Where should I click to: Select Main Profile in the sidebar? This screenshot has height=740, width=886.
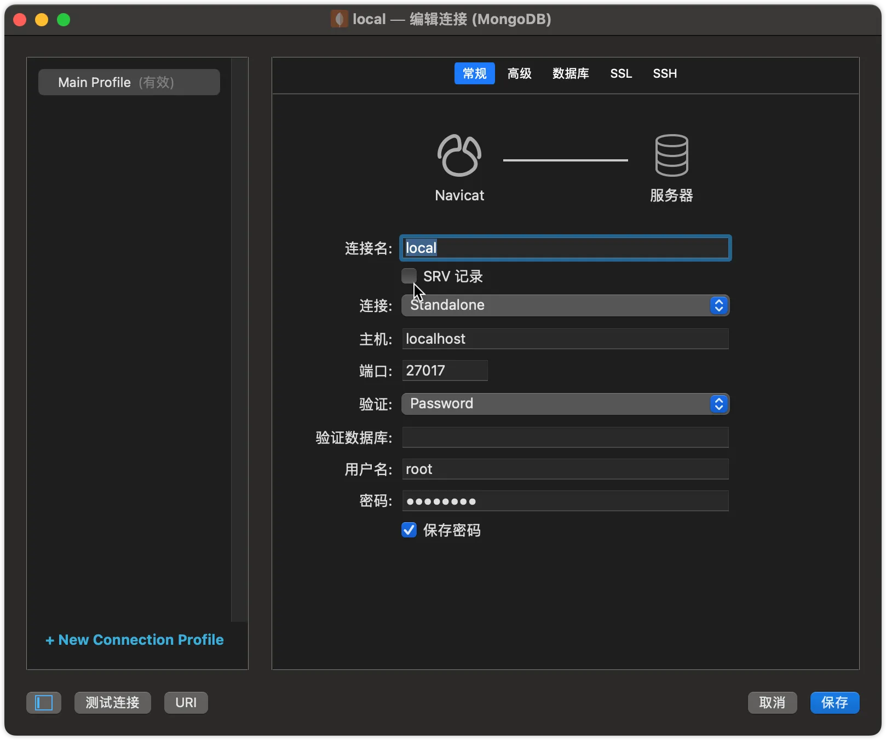pyautogui.click(x=129, y=82)
